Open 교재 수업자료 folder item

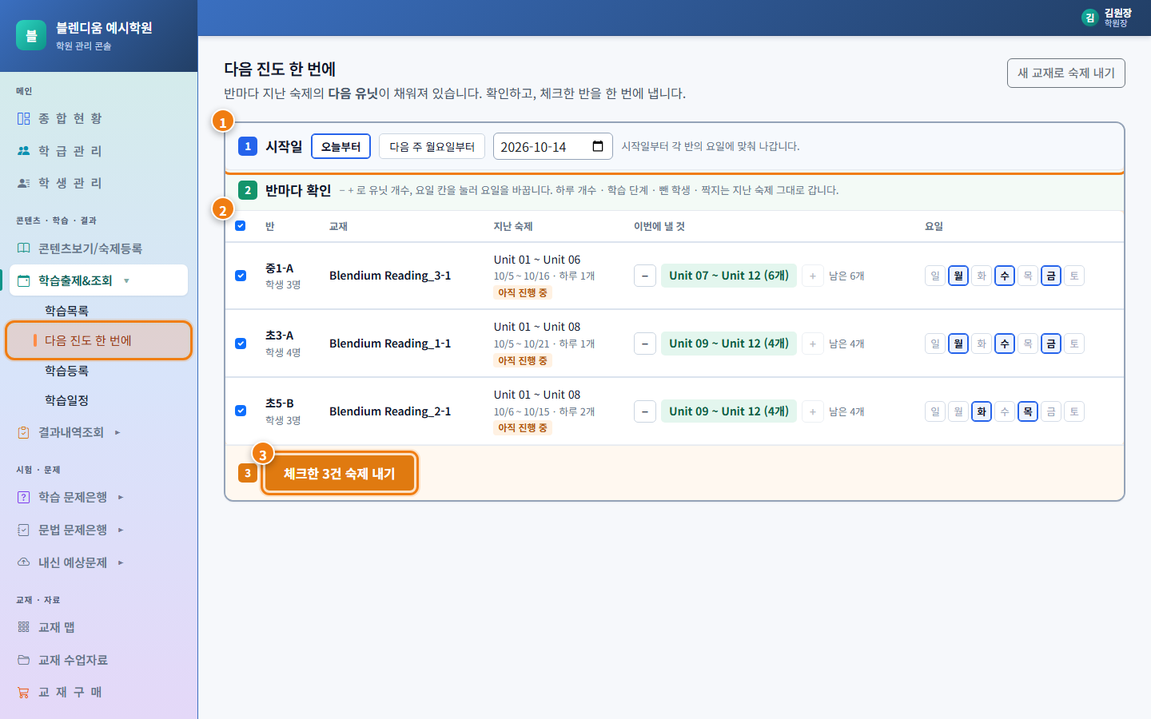pyautogui.click(x=99, y=660)
